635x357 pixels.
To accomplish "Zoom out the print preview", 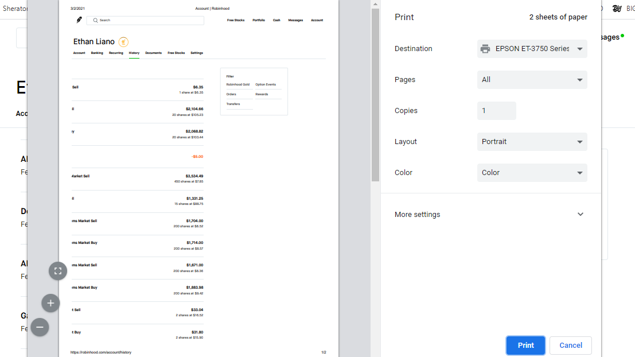I will point(40,327).
